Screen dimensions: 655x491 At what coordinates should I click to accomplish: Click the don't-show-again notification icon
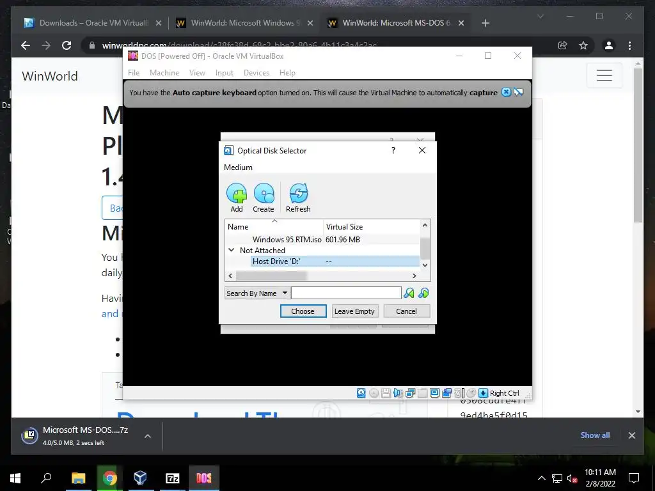coord(518,92)
